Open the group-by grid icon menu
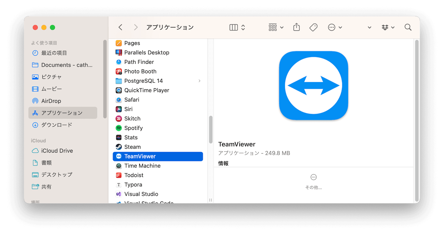The width and height of the screenshot is (444, 235). [276, 27]
